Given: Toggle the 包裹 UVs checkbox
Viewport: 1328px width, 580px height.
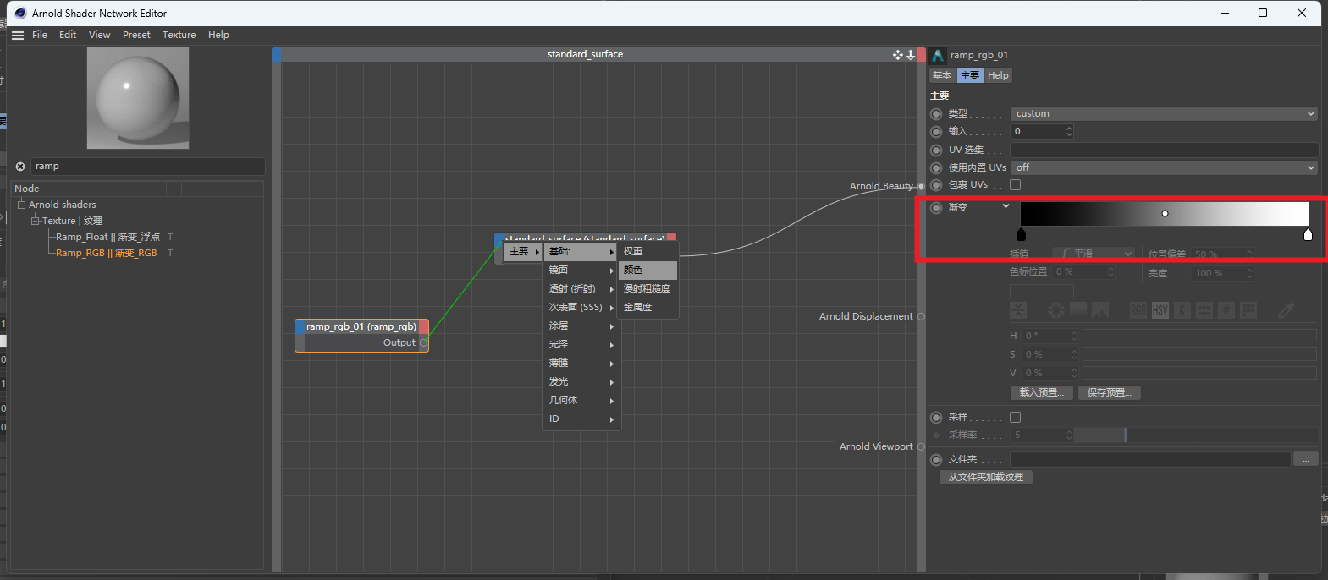Looking at the screenshot, I should pos(1016,184).
